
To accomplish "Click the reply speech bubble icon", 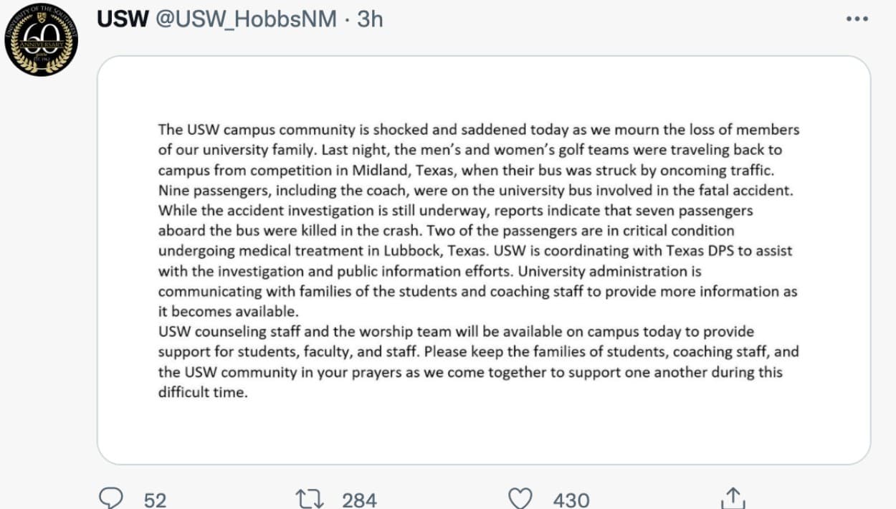I will tap(110, 498).
